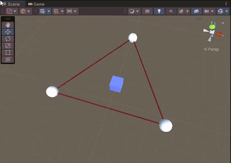231x163 pixels.
Task: Open the gizmos dropdown arrow
Action: (x=227, y=11)
